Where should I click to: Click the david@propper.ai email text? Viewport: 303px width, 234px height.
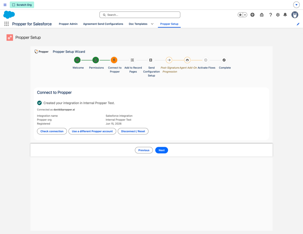(64, 110)
